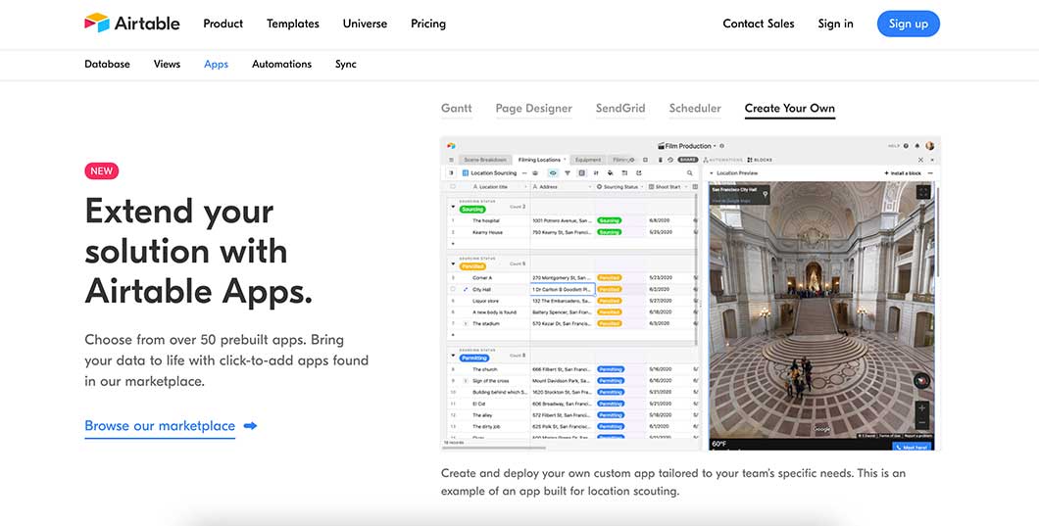Image resolution: width=1039 pixels, height=526 pixels.
Task: Click the map pin in City Hall card
Action: 766,195
